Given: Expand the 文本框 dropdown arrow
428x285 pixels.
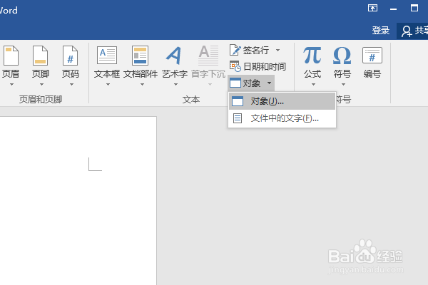Looking at the screenshot, I should coord(108,85).
